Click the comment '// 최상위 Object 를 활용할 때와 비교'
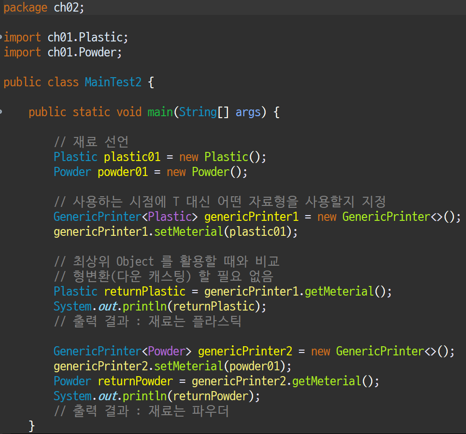The height and width of the screenshot is (434, 466). coord(167,261)
